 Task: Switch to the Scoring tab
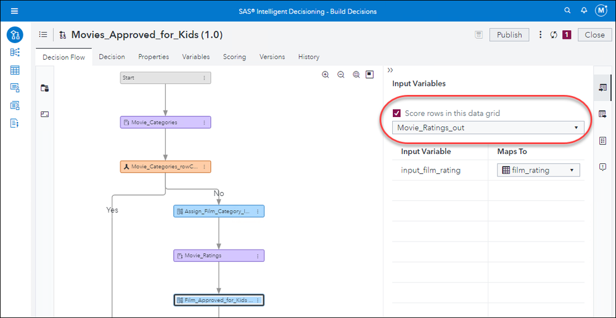point(234,57)
